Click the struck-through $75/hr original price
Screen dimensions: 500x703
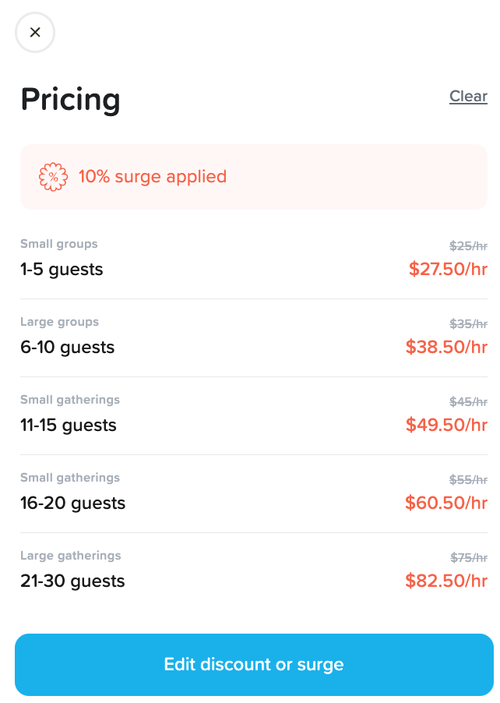point(468,558)
